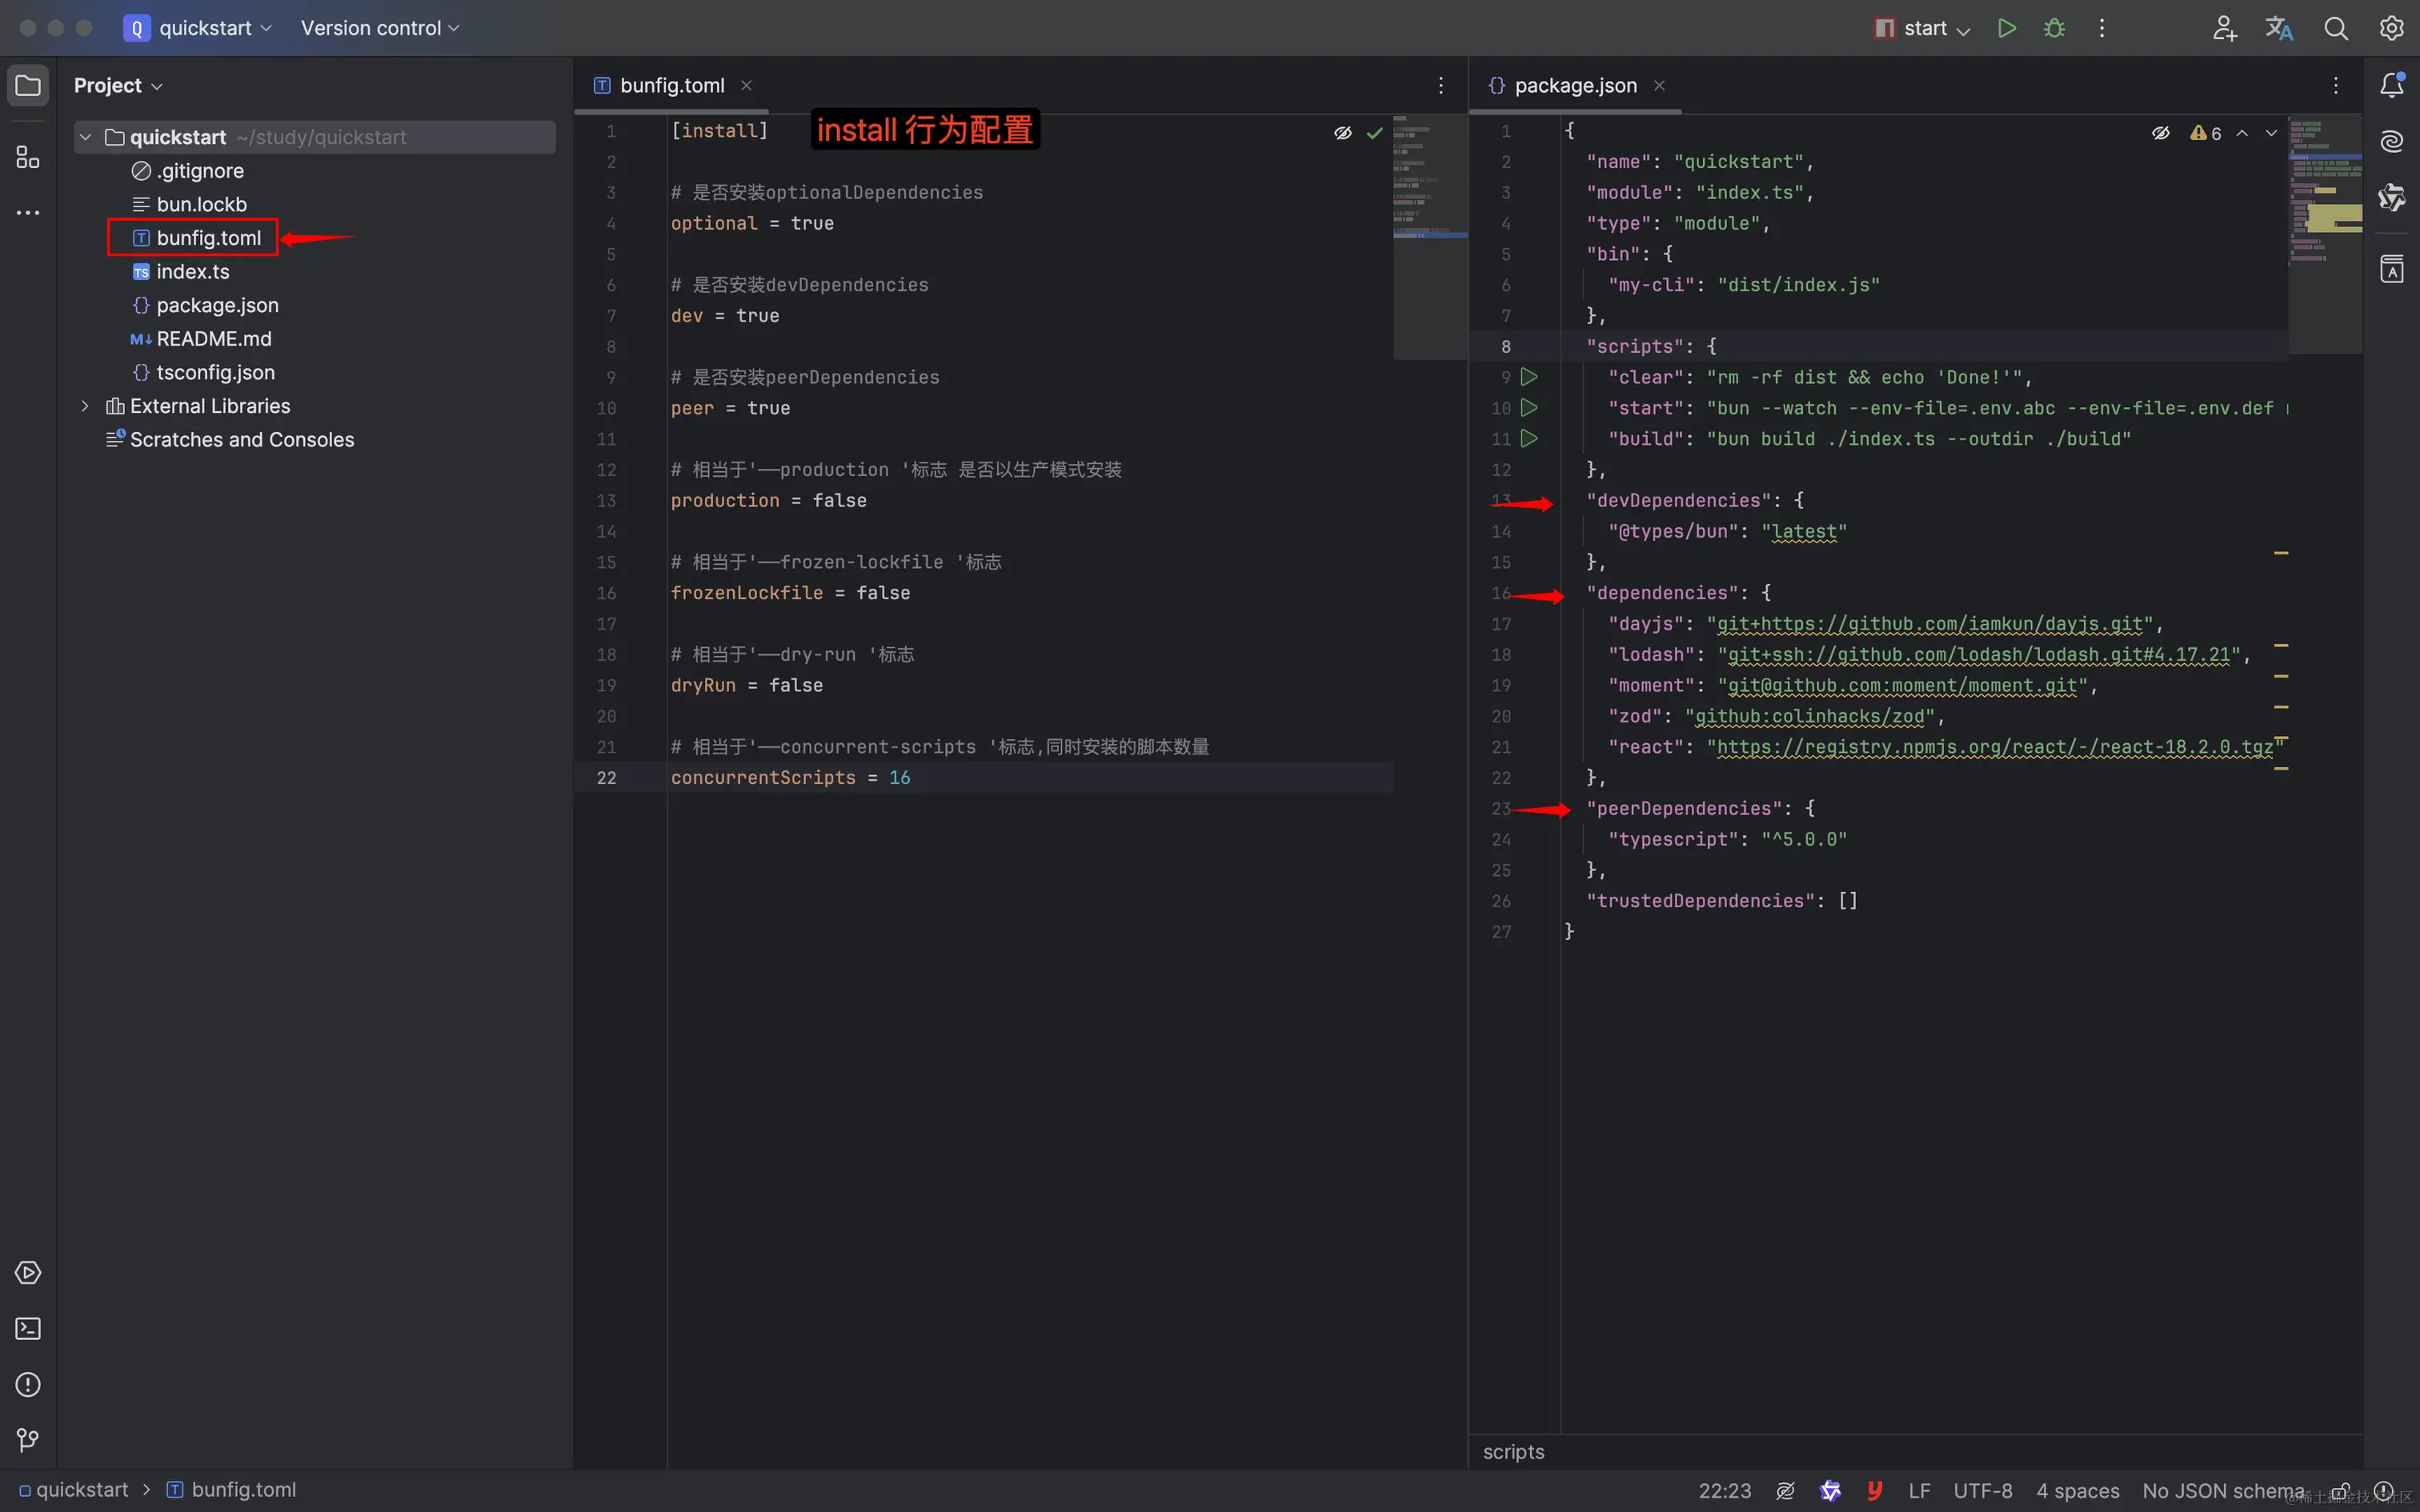Image resolution: width=2420 pixels, height=1512 pixels.
Task: Click UTF-8 encoding in status bar
Action: pos(1982,1490)
